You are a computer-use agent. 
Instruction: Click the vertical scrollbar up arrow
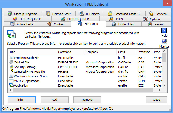164,51
